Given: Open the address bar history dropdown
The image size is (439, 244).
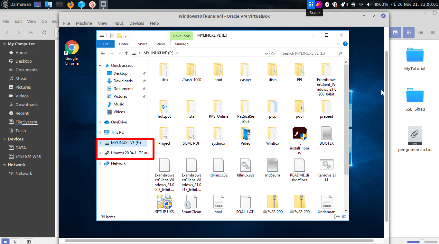Looking at the screenshot, I should pyautogui.click(x=266, y=53).
